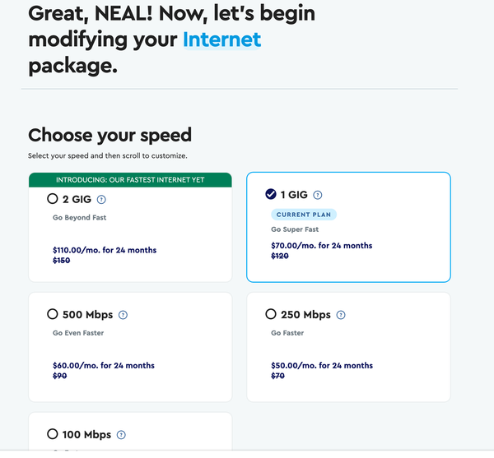The image size is (494, 458).
Task: Toggle the checked 1 GIG plan selector
Action: click(x=271, y=194)
